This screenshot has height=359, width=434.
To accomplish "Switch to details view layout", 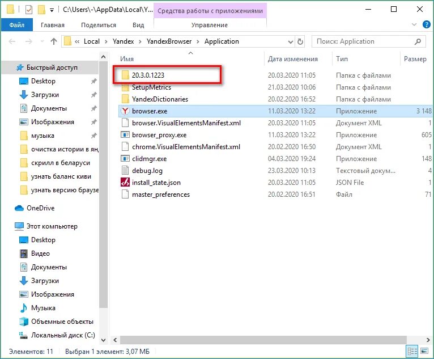I will coord(412,351).
